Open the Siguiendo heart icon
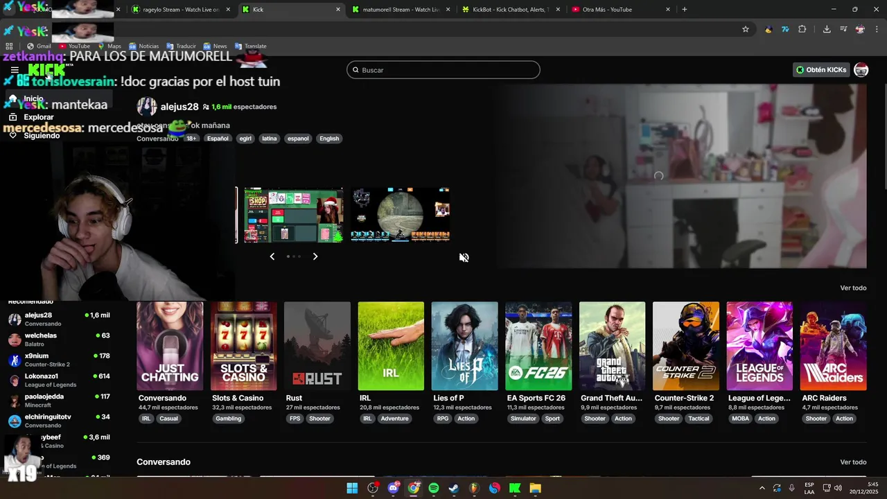Screen dimensions: 887x499 pos(12,136)
